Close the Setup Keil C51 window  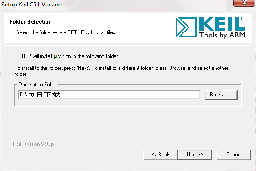pos(245,3)
